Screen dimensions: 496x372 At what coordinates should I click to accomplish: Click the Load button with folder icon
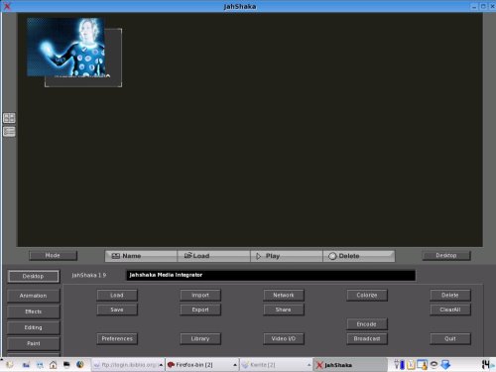click(213, 256)
